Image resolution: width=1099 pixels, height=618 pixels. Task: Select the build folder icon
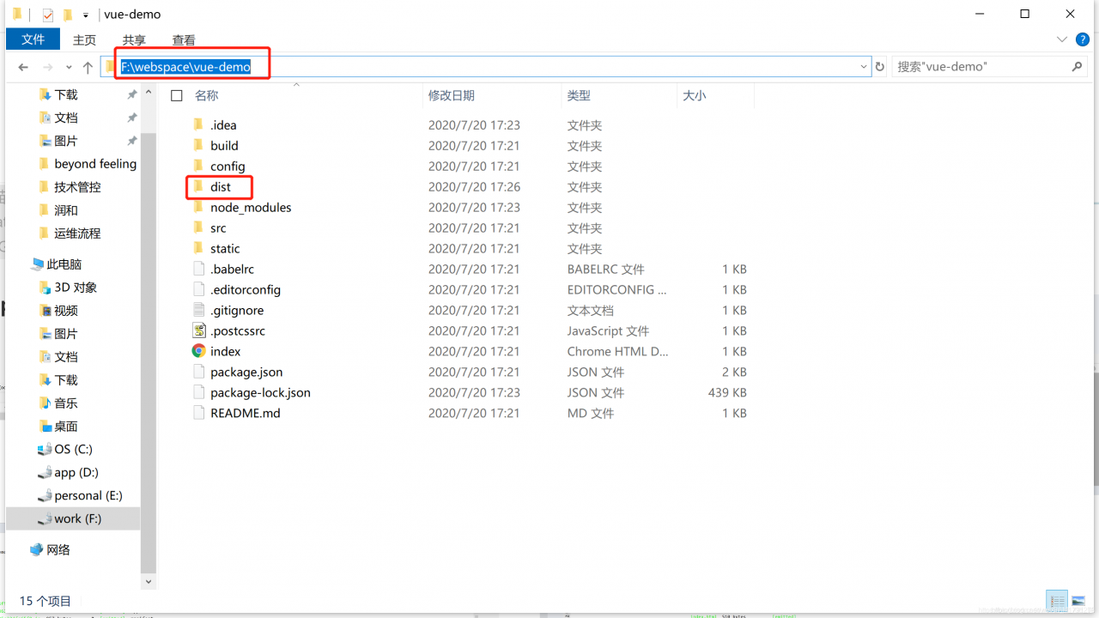(x=198, y=145)
